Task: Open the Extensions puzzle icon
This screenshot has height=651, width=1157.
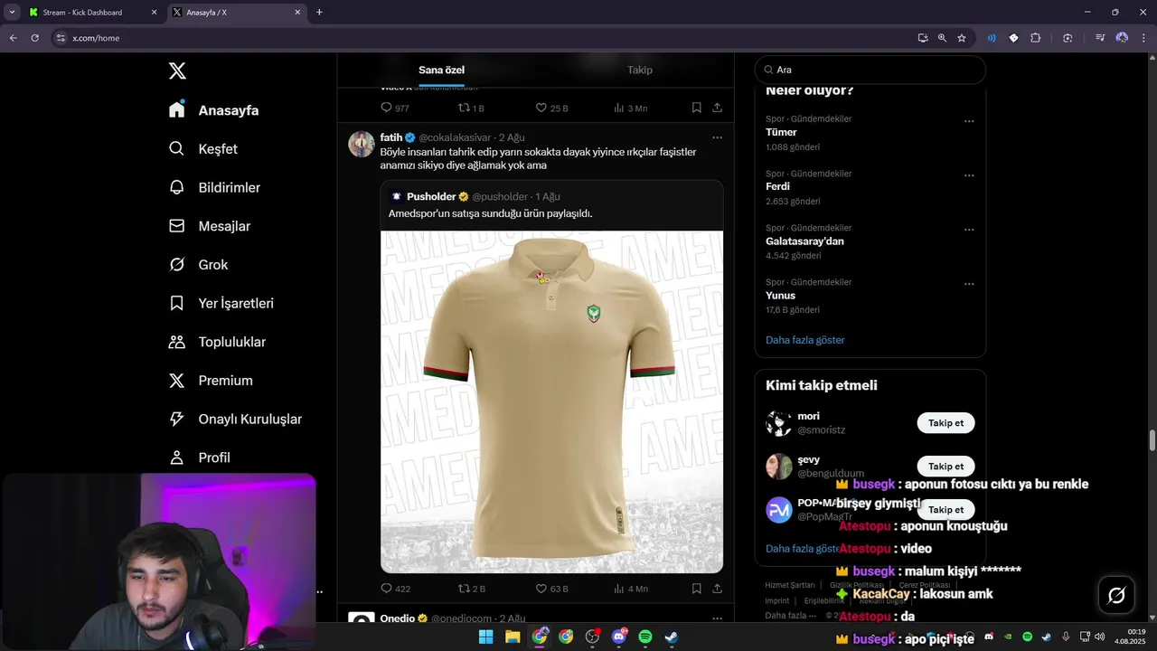Action: pyautogui.click(x=1036, y=38)
